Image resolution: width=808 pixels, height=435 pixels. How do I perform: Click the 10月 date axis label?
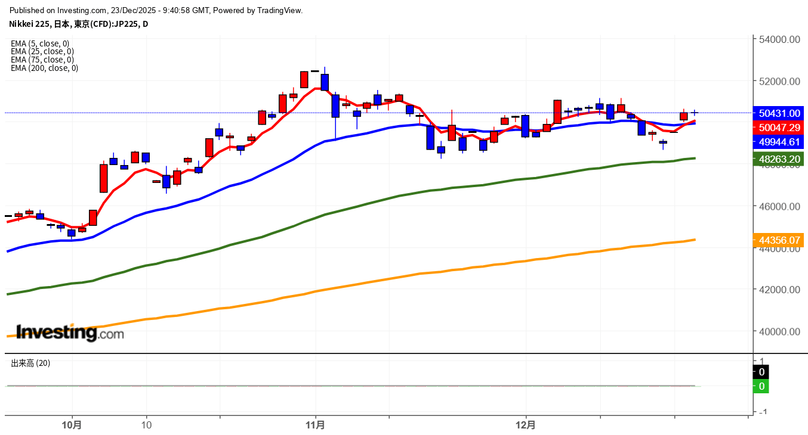(72, 425)
